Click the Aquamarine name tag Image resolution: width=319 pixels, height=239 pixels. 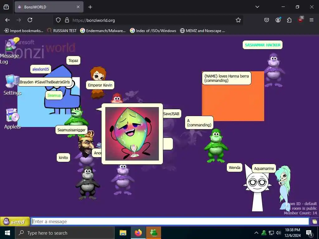coord(264,168)
